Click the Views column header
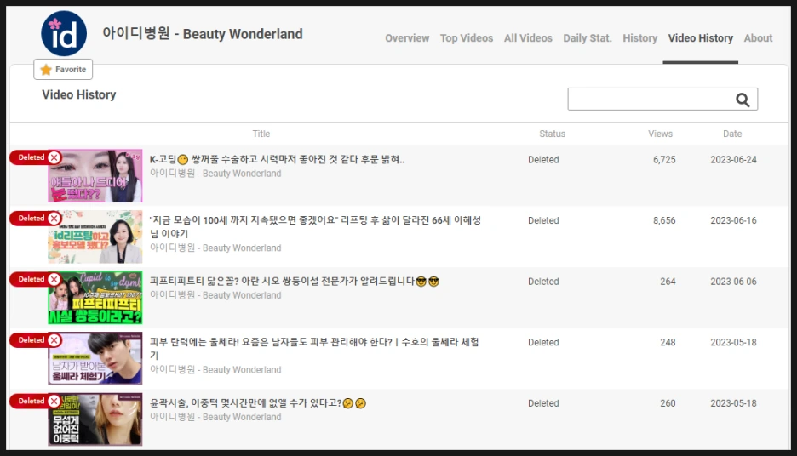The width and height of the screenshot is (797, 456). (660, 134)
